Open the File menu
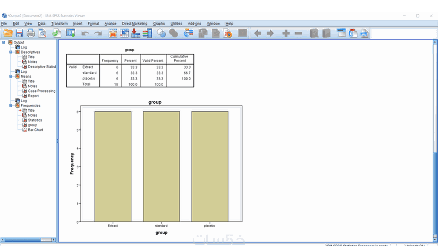This screenshot has height=250, width=438. pyautogui.click(x=4, y=23)
